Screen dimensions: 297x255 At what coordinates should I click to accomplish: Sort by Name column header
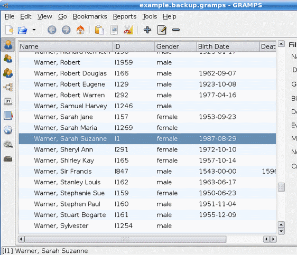tap(66, 46)
